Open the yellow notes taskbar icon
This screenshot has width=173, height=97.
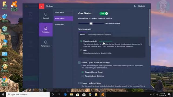pyautogui.click(x=96, y=95)
